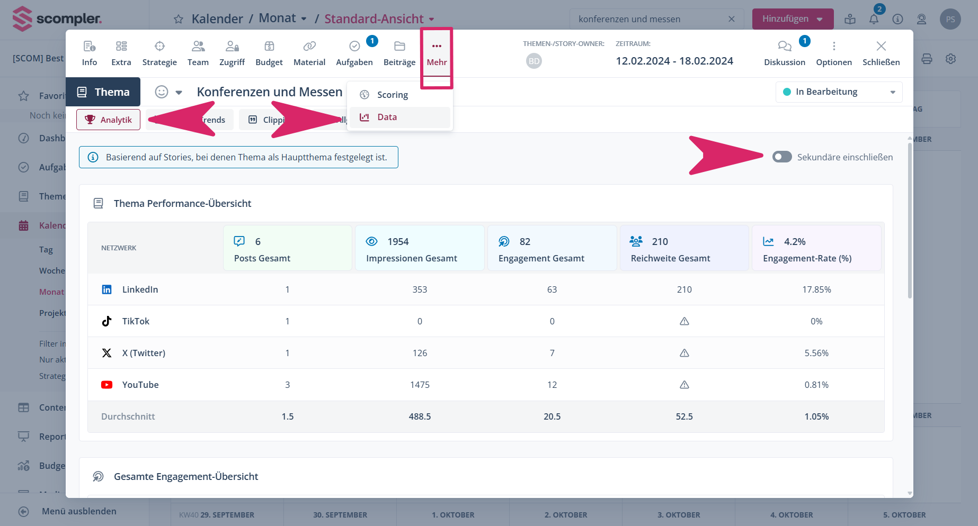Open the Beiträge section
Image resolution: width=978 pixels, height=526 pixels.
(399, 53)
